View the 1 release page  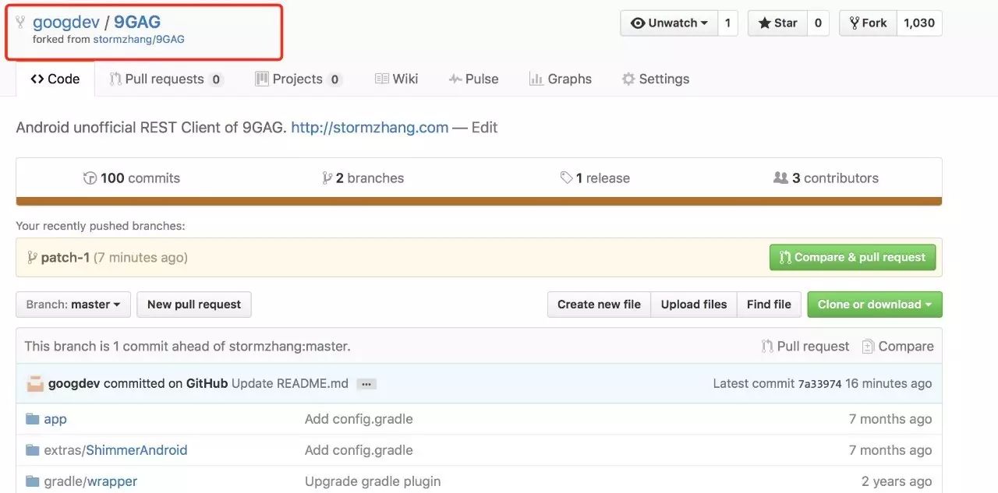[595, 178]
